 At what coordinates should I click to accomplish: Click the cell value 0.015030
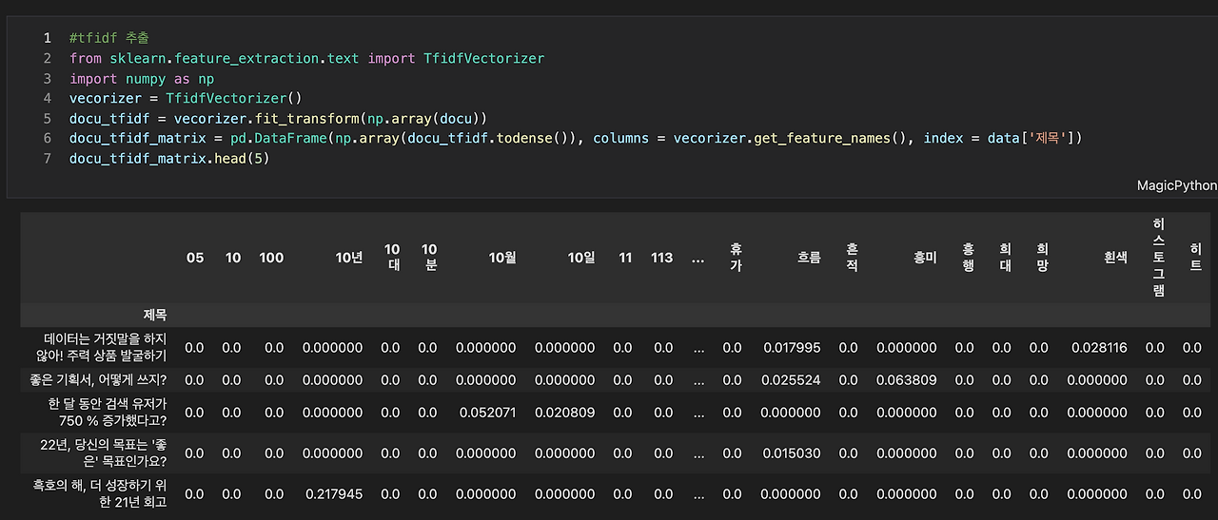coord(791,453)
